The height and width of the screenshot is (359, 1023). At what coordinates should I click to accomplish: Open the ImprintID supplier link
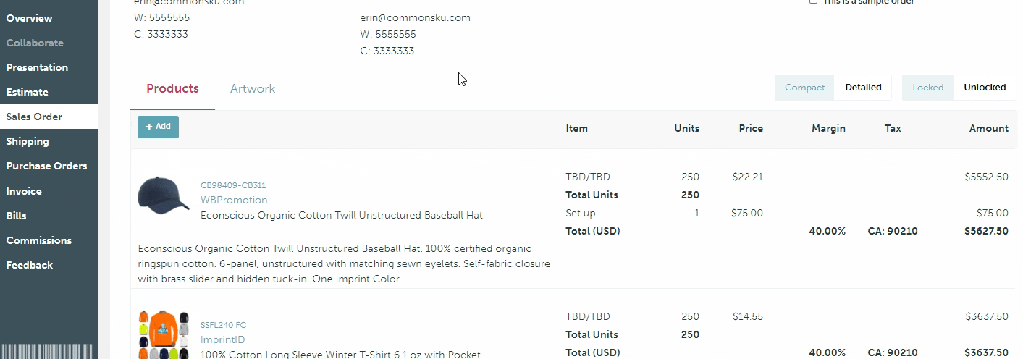tap(222, 339)
